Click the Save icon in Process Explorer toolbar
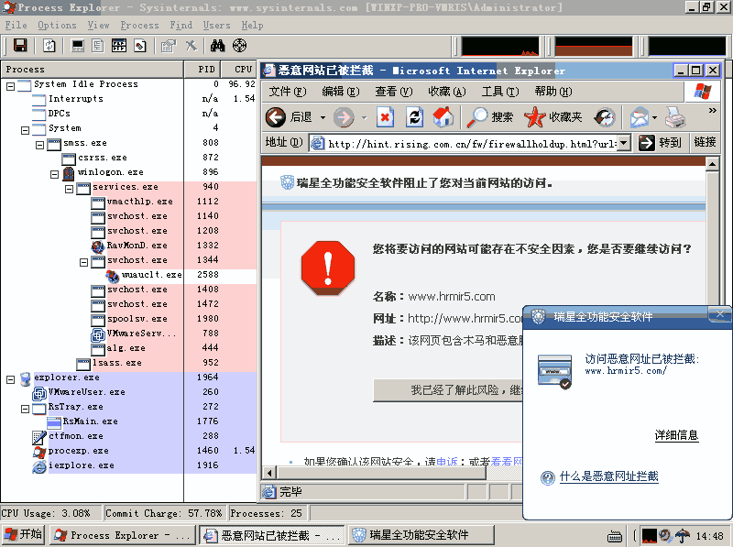 pyautogui.click(x=20, y=46)
